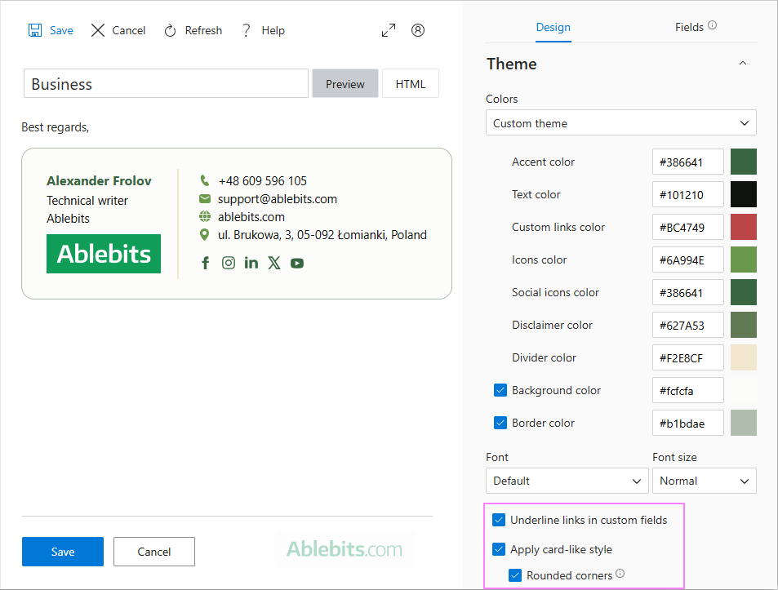Select the Facebook icon in signature preview
Viewport: 778px width, 590px height.
[x=205, y=263]
